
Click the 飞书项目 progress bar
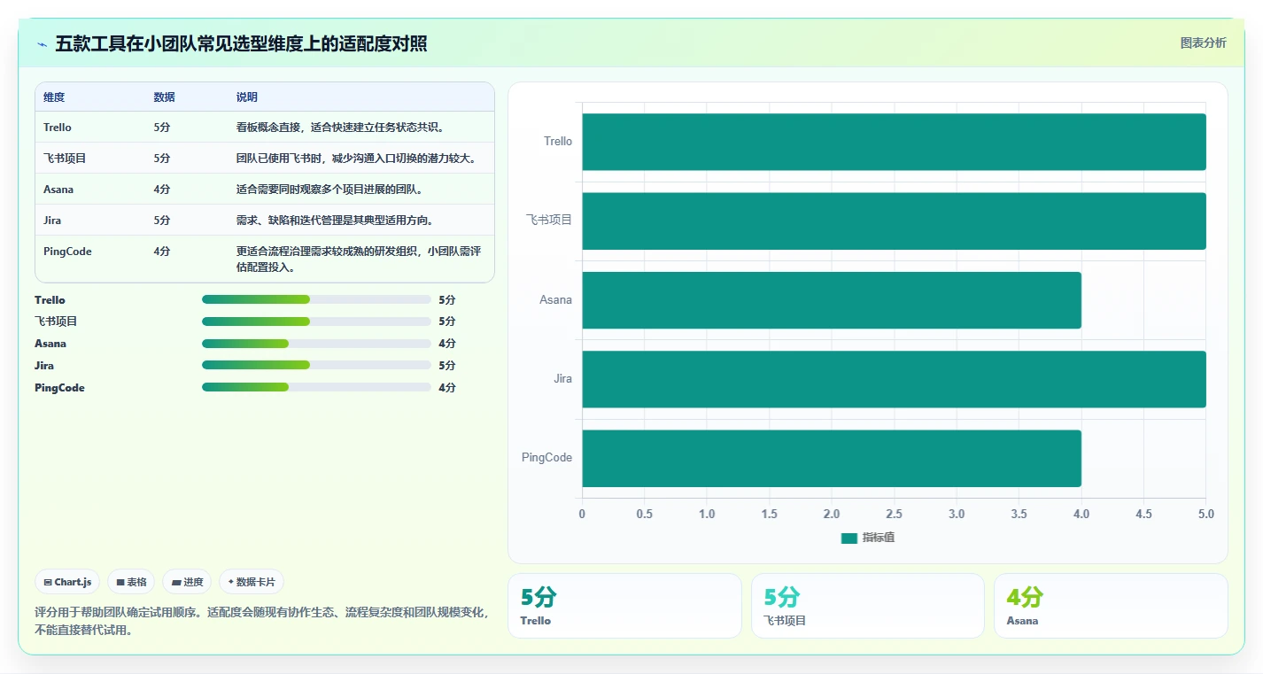coord(316,322)
